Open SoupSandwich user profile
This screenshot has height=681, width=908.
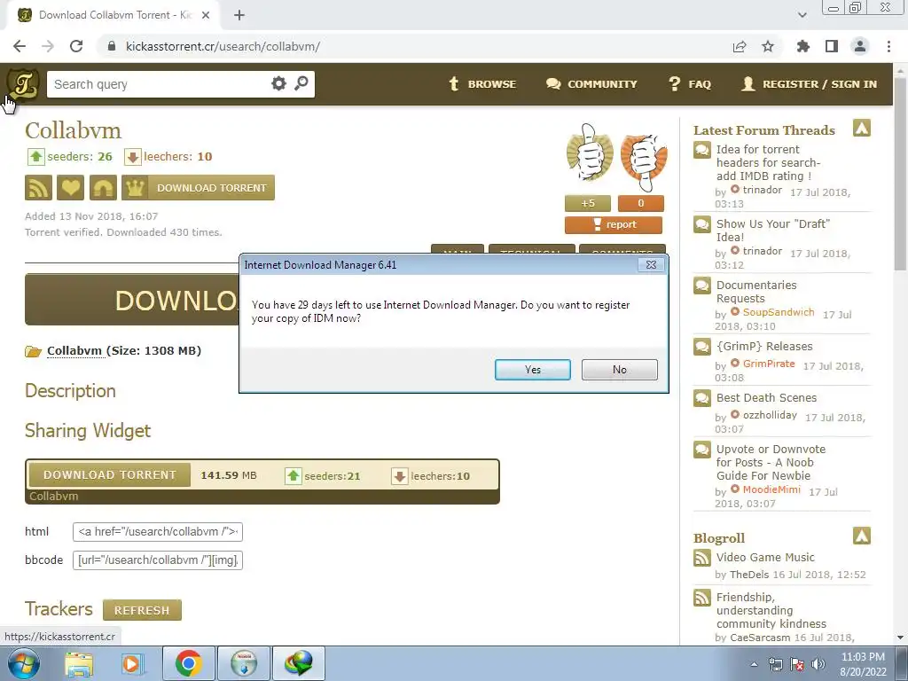coord(779,312)
